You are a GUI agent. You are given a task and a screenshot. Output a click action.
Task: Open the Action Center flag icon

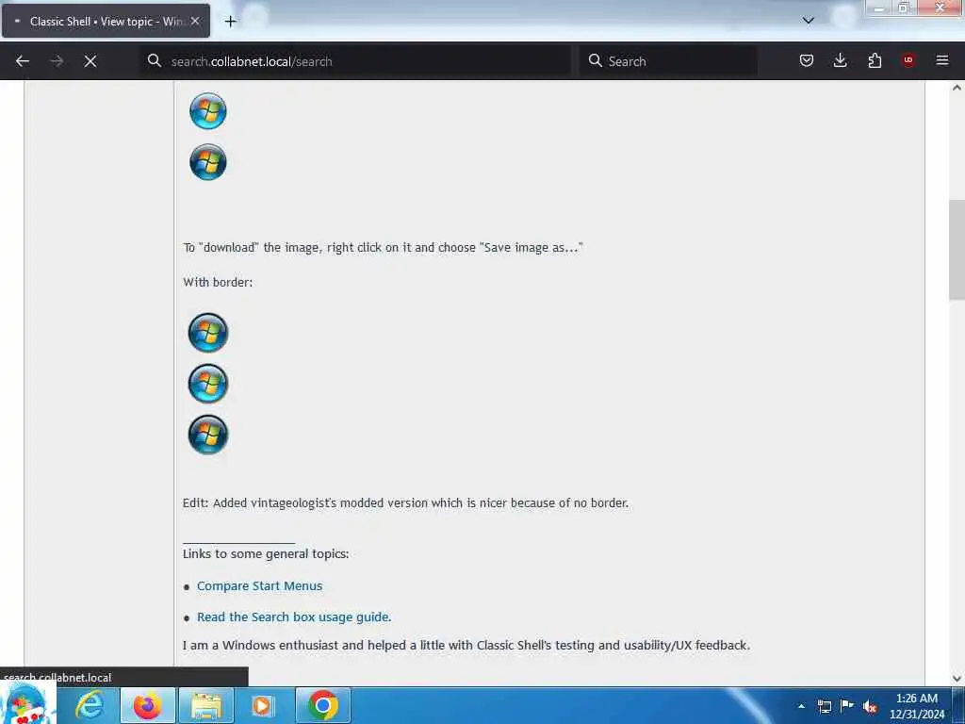click(847, 705)
